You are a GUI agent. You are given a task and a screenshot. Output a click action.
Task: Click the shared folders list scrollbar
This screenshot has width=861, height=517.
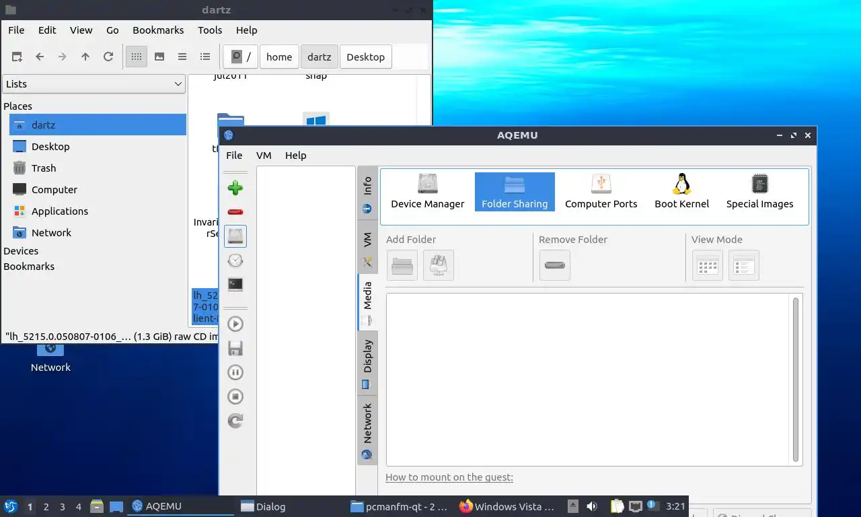tap(796, 380)
